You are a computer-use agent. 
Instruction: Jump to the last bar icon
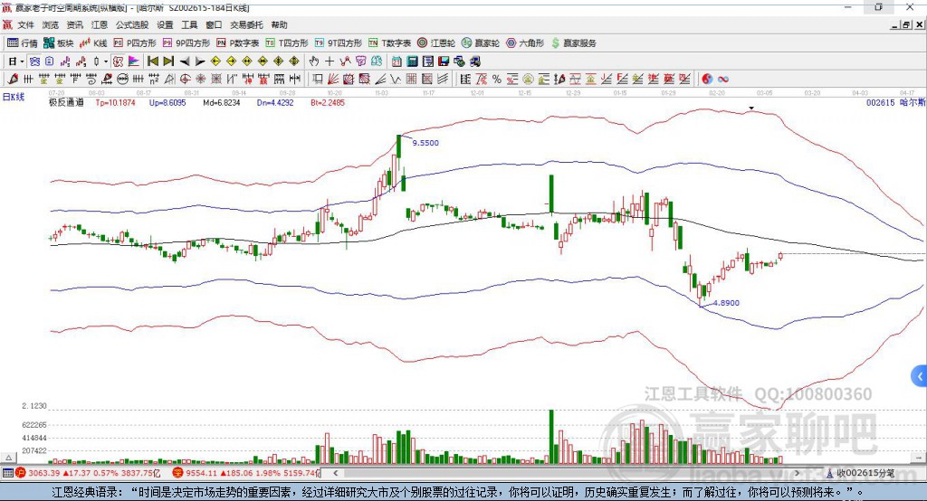pyautogui.click(x=168, y=61)
